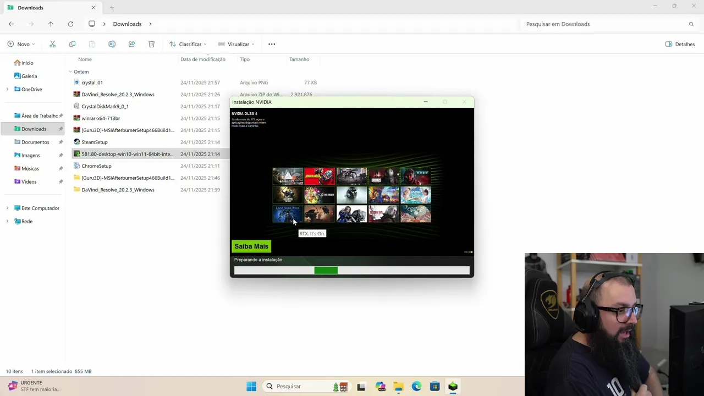The image size is (704, 396).
Task: Open Microsoft 365 Copilot from the taskbar
Action: coord(380,387)
